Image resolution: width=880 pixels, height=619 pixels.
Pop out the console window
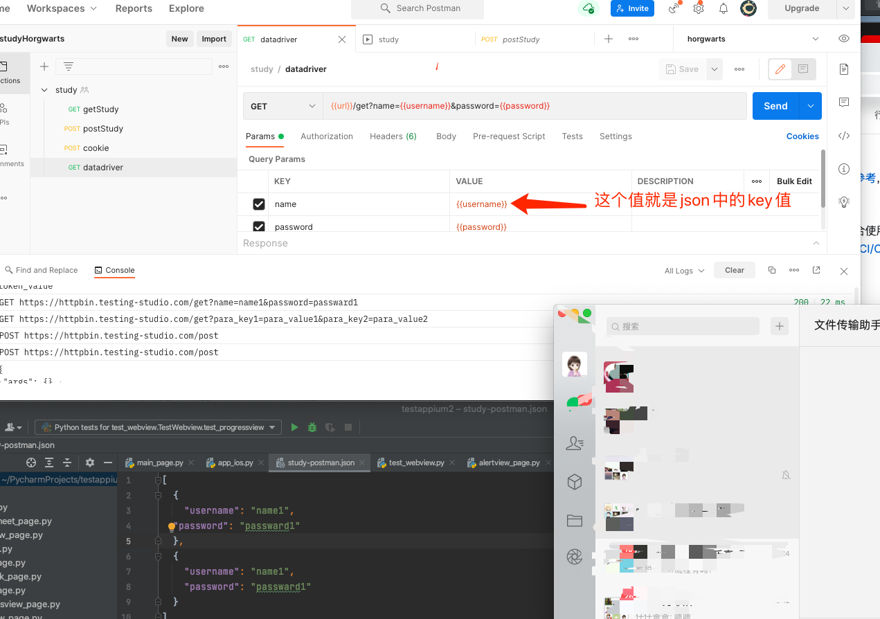point(816,270)
